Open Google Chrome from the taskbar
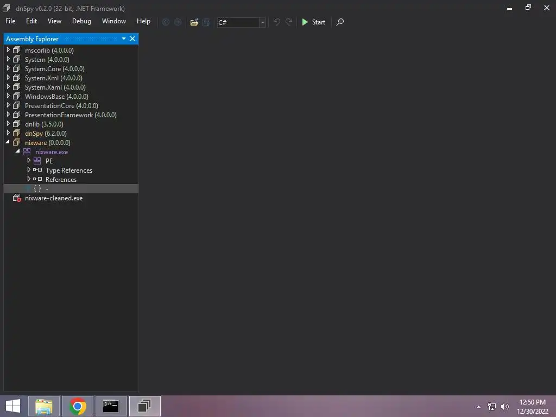 point(78,406)
